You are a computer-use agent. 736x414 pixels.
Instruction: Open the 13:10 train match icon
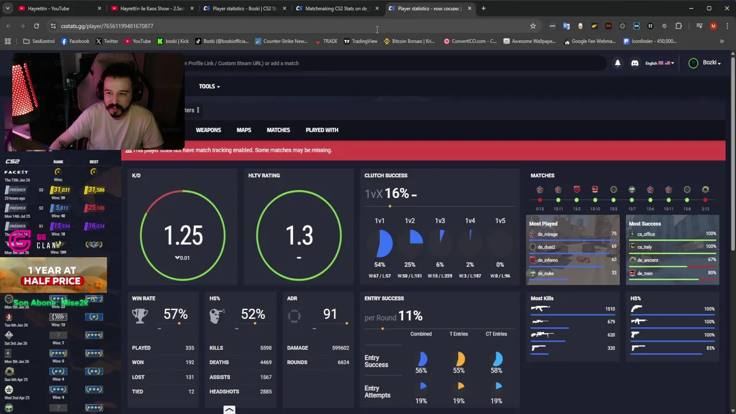[x=595, y=190]
